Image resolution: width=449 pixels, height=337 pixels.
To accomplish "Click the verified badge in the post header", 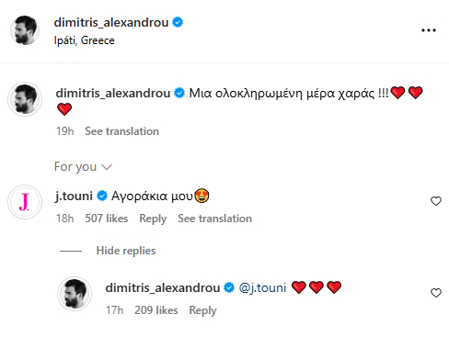I will pyautogui.click(x=178, y=22).
